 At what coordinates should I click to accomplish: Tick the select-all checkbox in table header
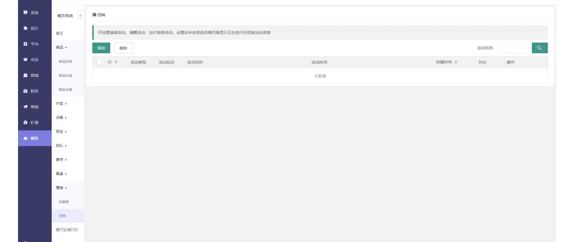tap(99, 62)
